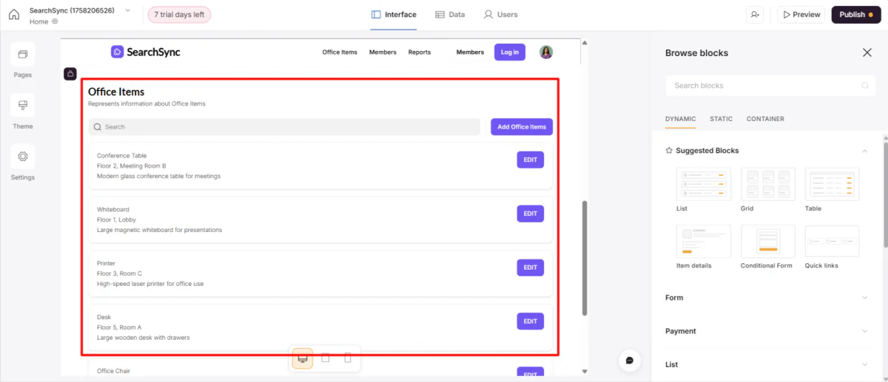Open the SearchSync app name dropdown
The width and height of the screenshot is (888, 382).
click(x=128, y=10)
